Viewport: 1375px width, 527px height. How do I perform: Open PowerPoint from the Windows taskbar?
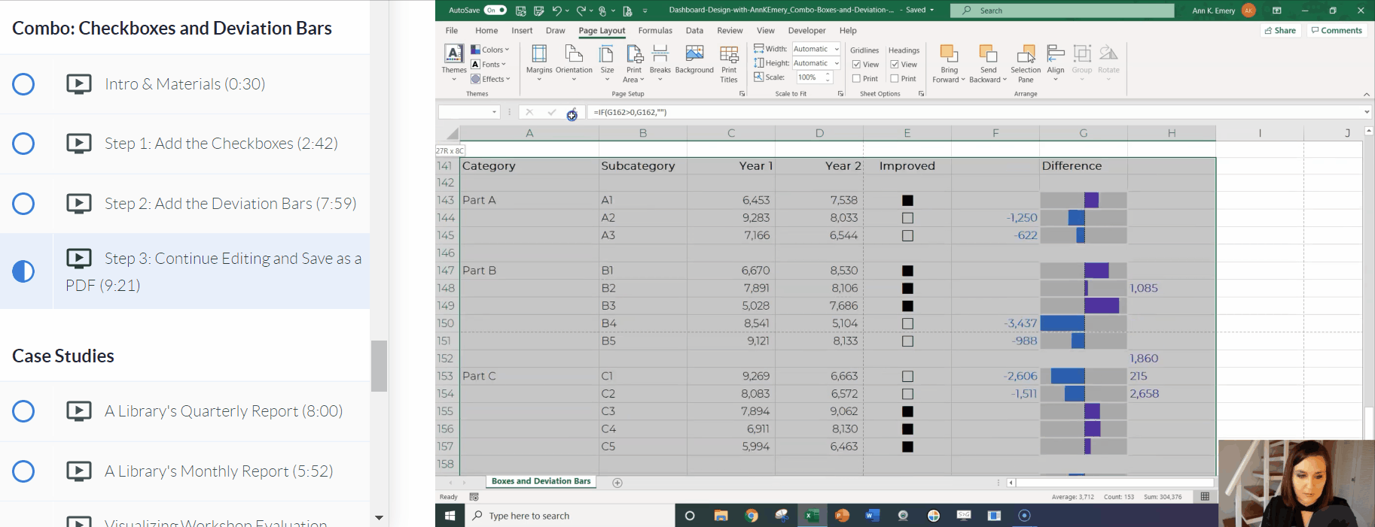pos(842,516)
